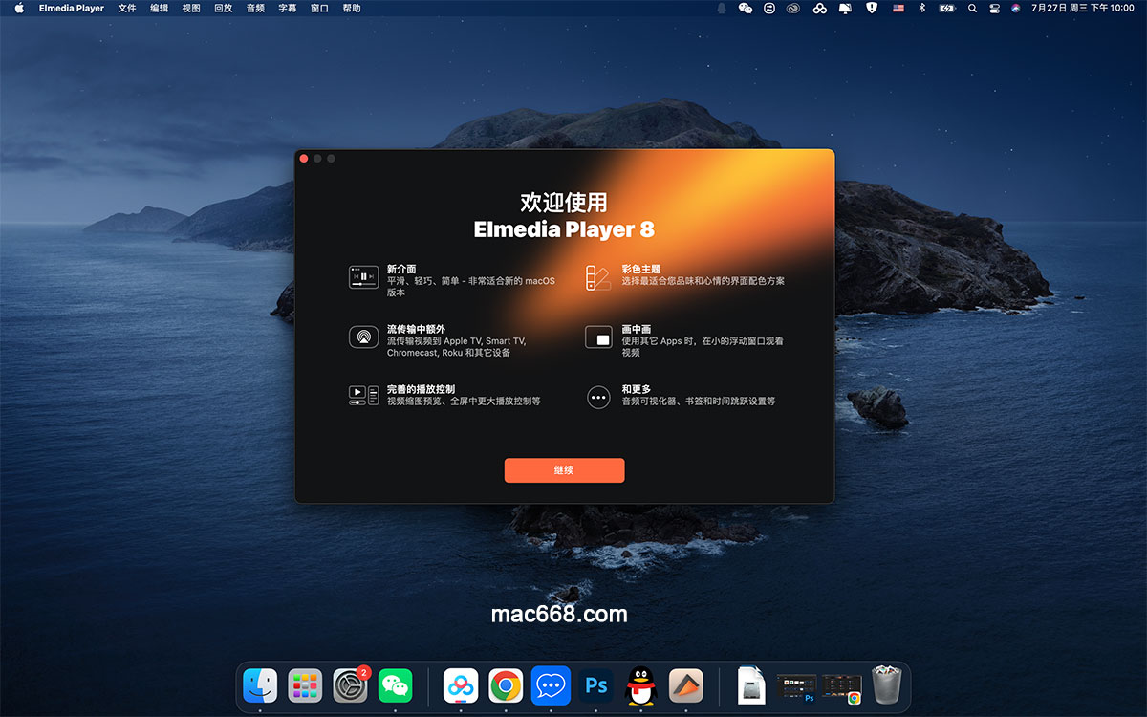The width and height of the screenshot is (1147, 717).
Task: Open Google Chrome in the Dock
Action: pyautogui.click(x=506, y=685)
